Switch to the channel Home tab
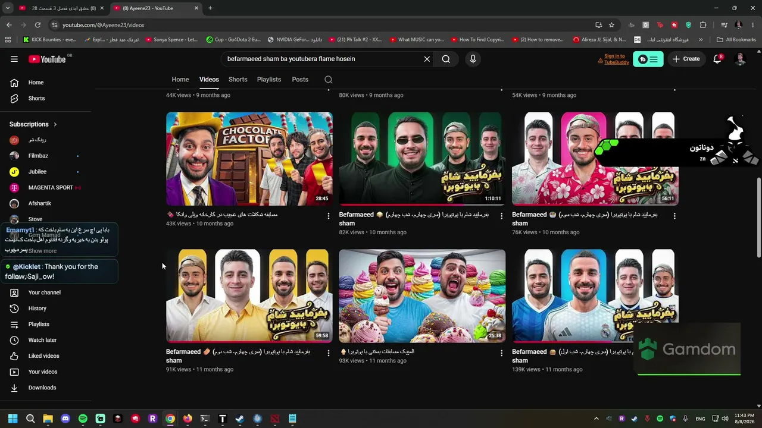The width and height of the screenshot is (762, 428). [180, 80]
